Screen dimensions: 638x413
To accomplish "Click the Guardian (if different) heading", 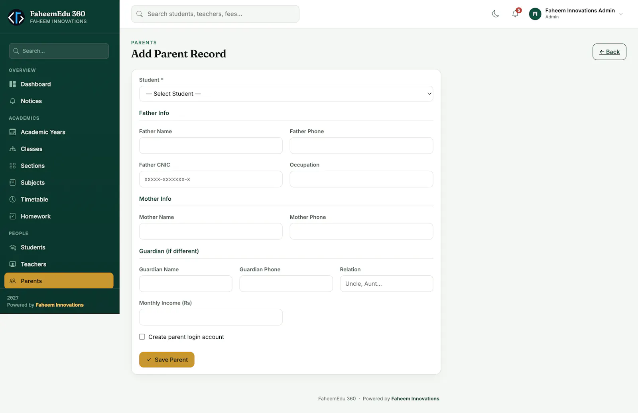I will 169,251.
